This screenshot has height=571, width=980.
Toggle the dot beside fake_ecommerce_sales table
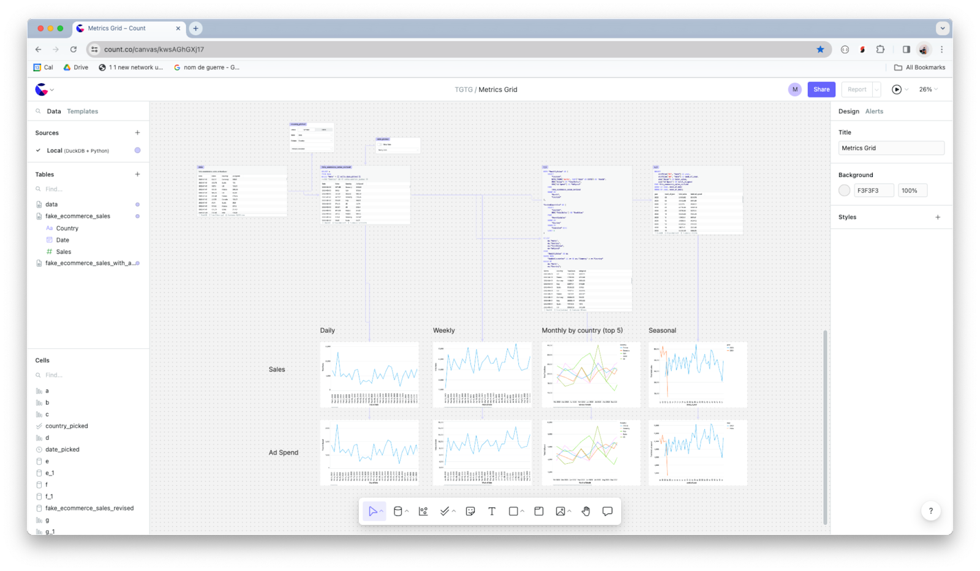(x=137, y=216)
